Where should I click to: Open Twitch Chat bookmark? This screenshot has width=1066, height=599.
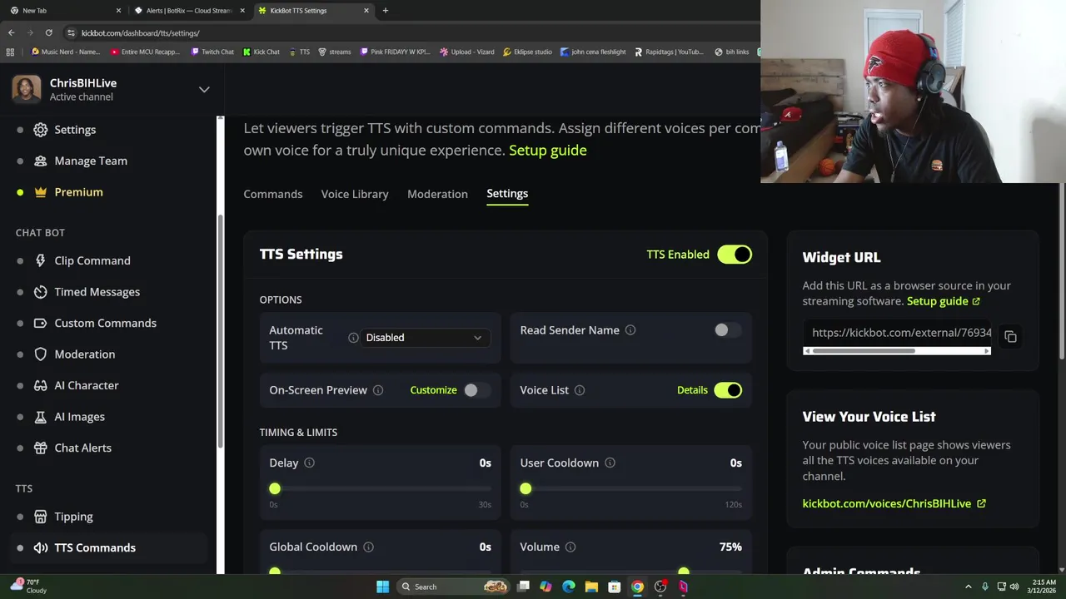[x=212, y=52]
